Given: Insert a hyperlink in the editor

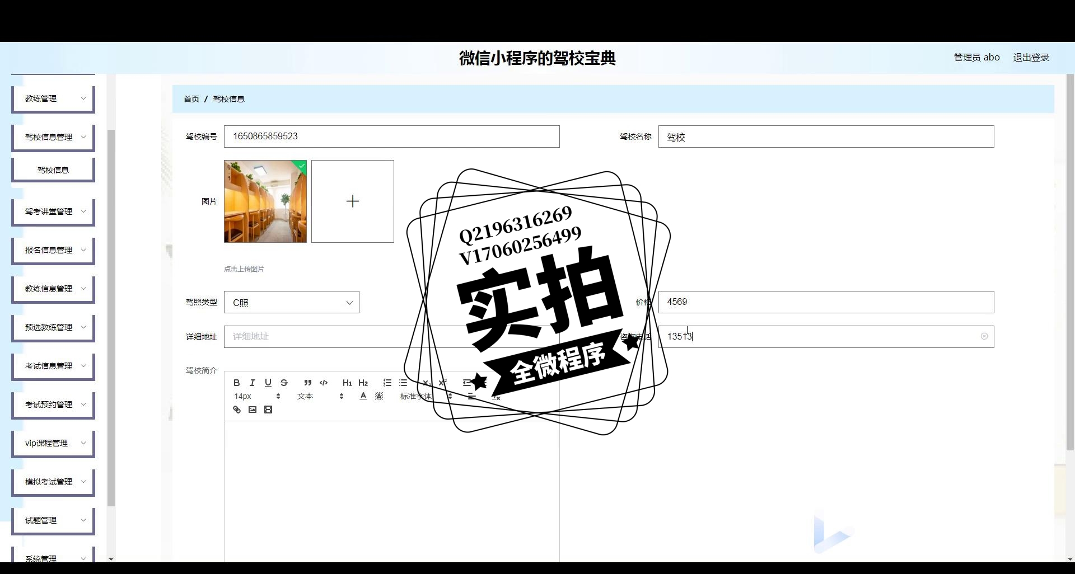Looking at the screenshot, I should [237, 410].
